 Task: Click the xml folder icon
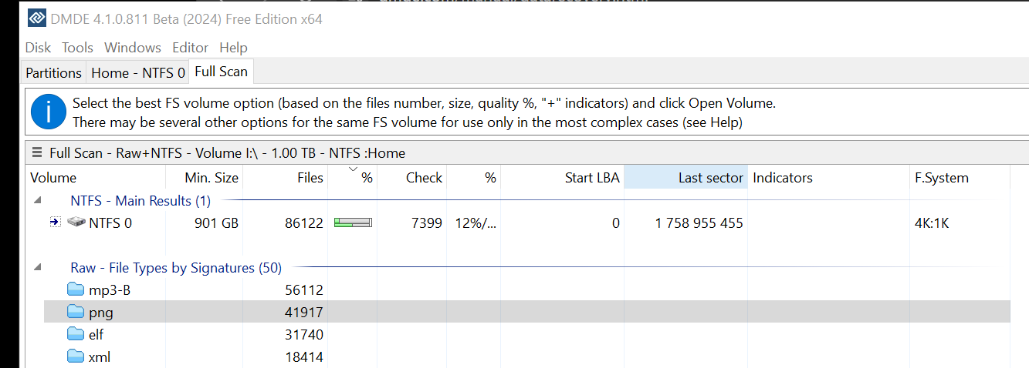[75, 356]
